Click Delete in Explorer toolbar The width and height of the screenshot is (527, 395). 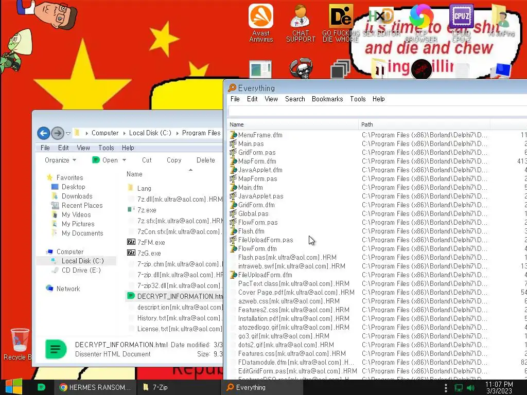click(206, 160)
